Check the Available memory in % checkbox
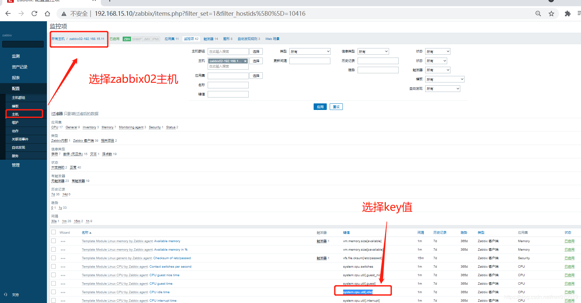 (53, 249)
